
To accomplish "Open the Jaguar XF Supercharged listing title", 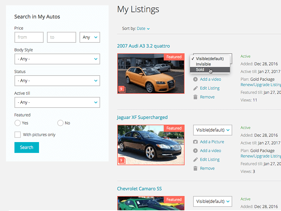I will [142, 117].
